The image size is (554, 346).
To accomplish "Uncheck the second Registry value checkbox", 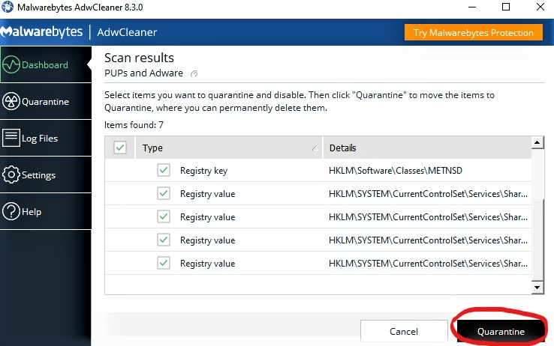I will (164, 216).
